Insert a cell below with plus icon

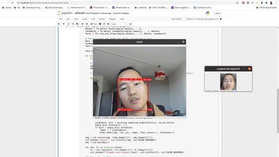64,24
